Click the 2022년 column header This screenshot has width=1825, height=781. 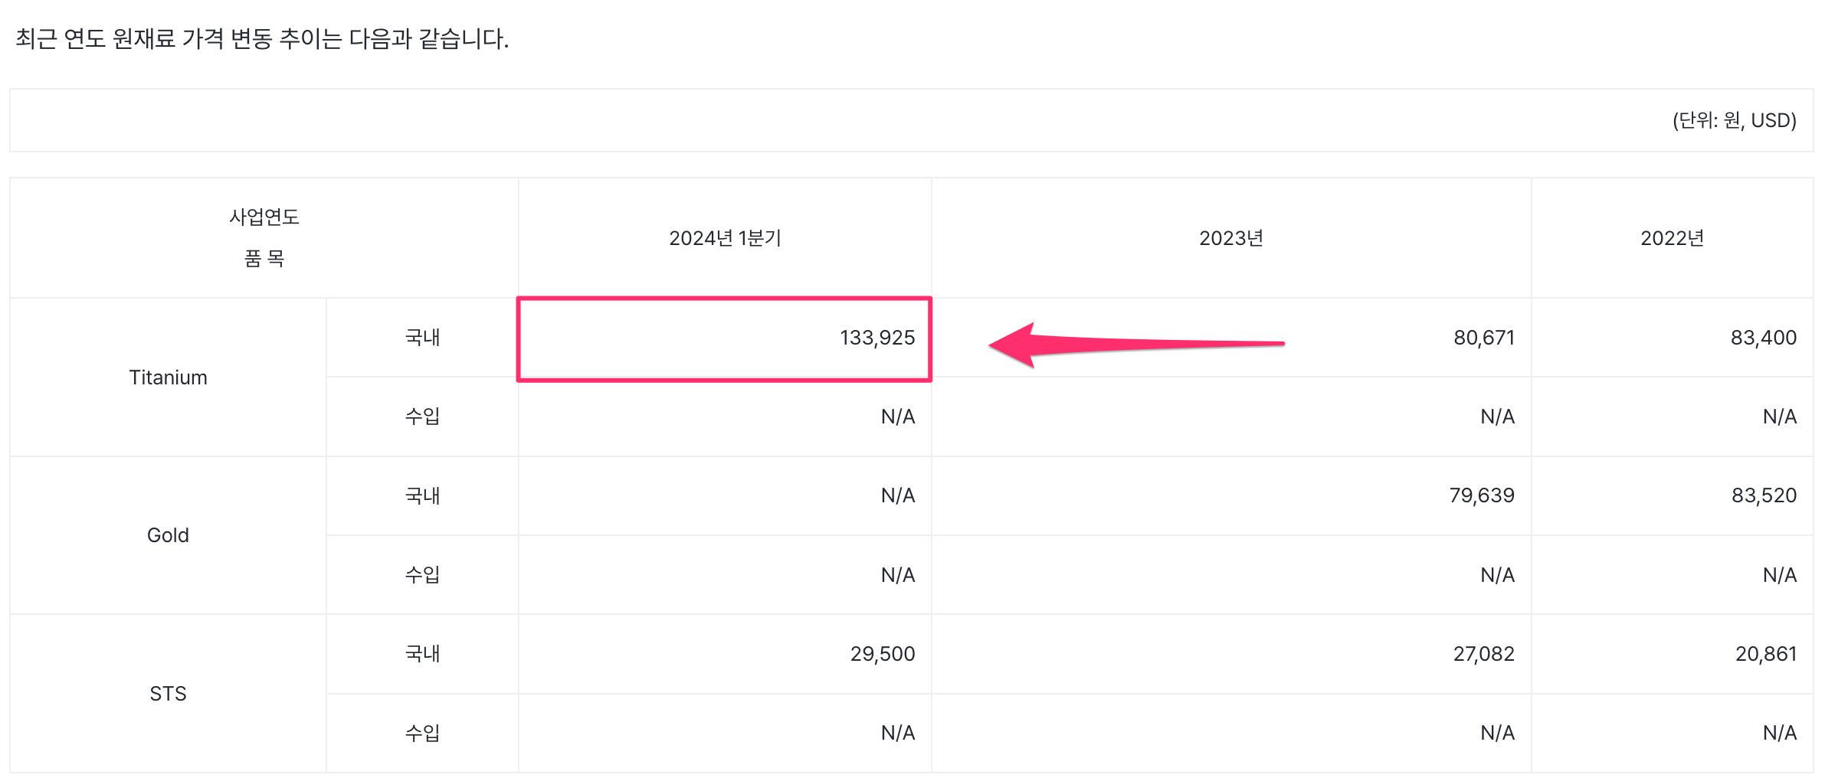click(1672, 238)
